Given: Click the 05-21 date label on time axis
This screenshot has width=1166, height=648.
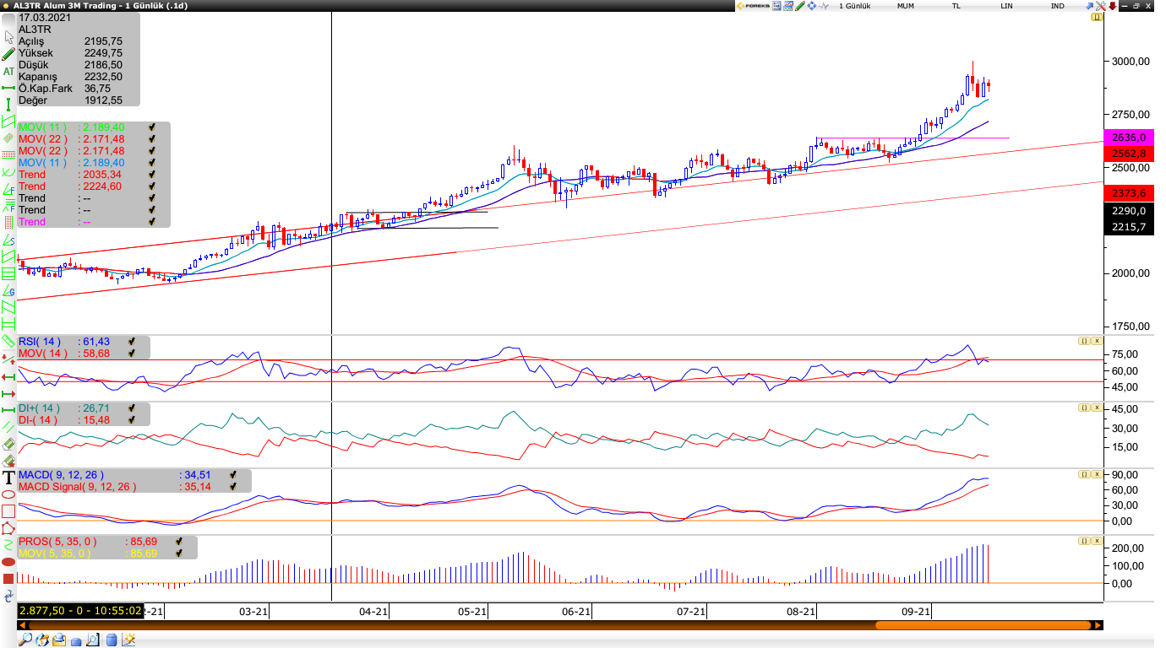Looking at the screenshot, I should pyautogui.click(x=472, y=612).
